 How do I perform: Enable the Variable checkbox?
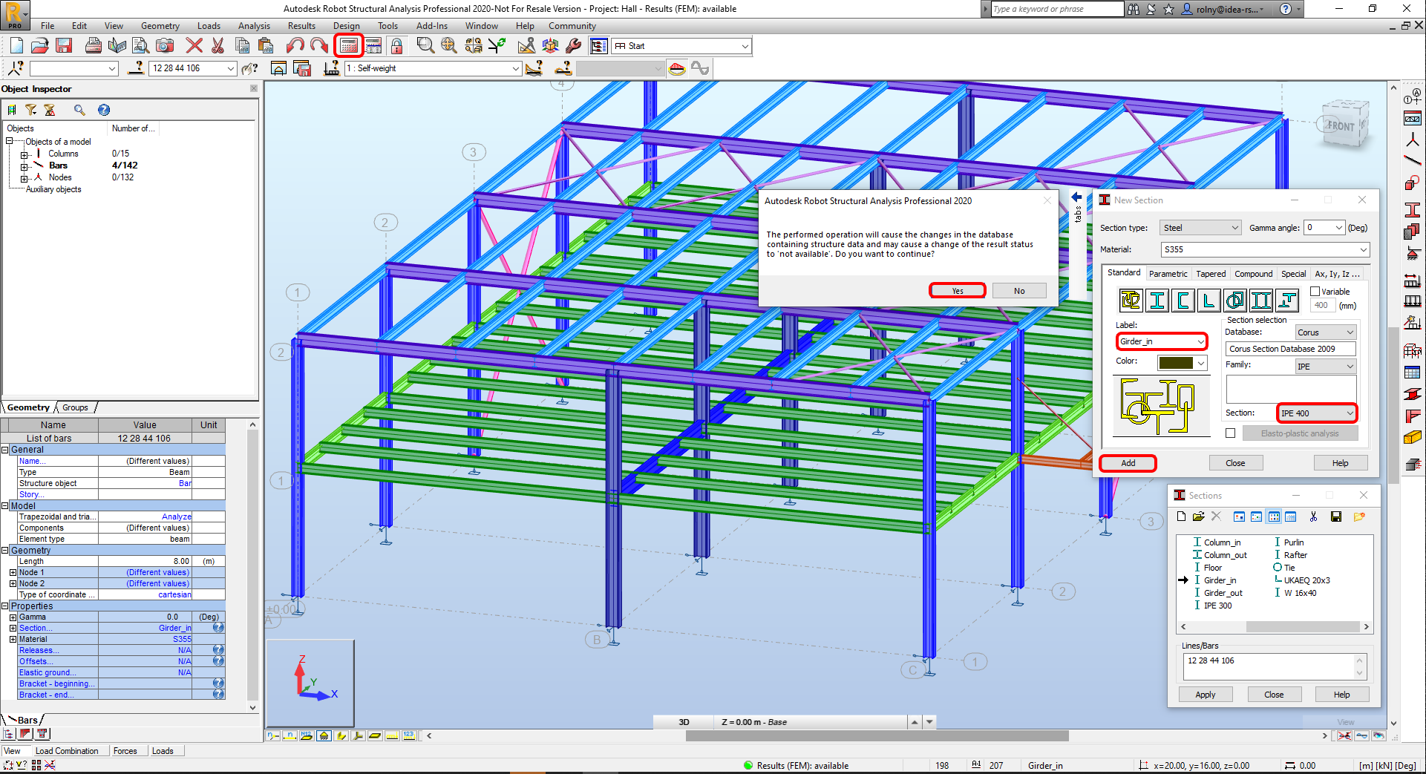point(1315,292)
